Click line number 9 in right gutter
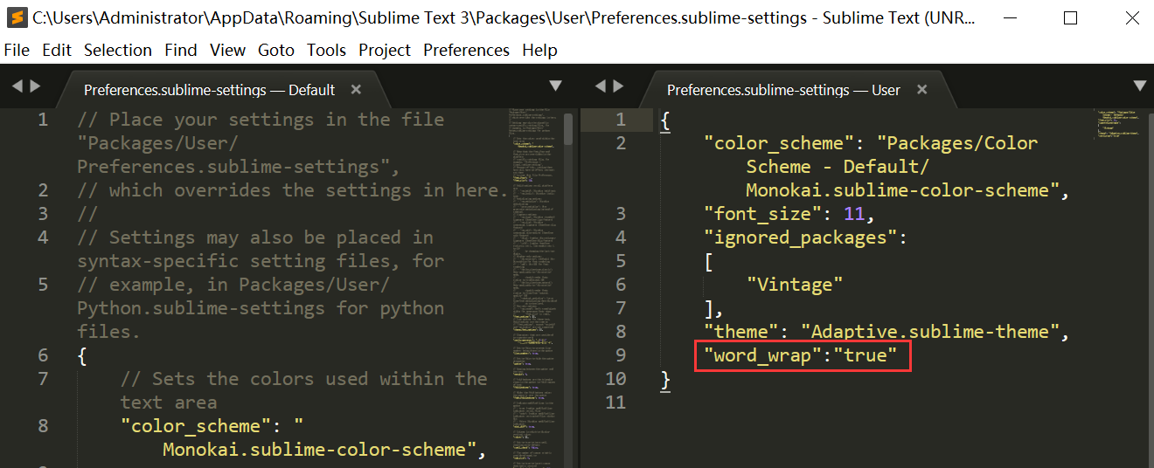 tap(621, 355)
